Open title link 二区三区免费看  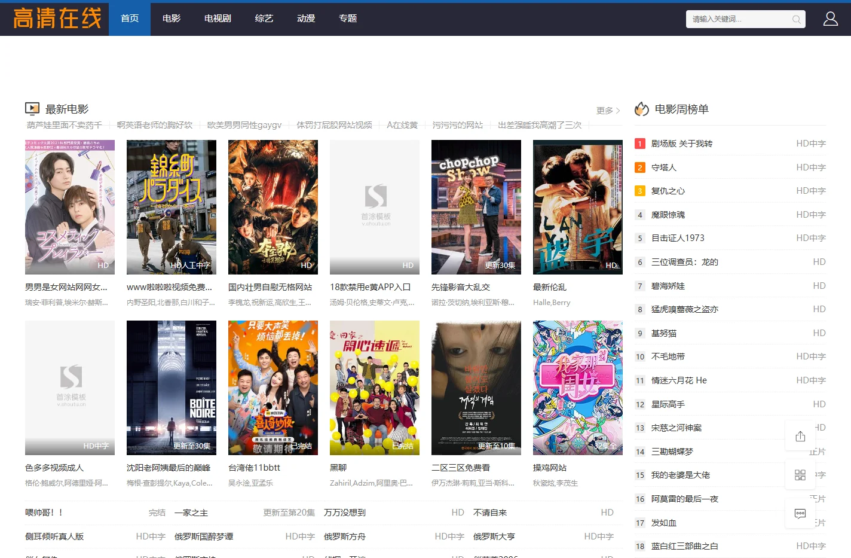pyautogui.click(x=461, y=468)
